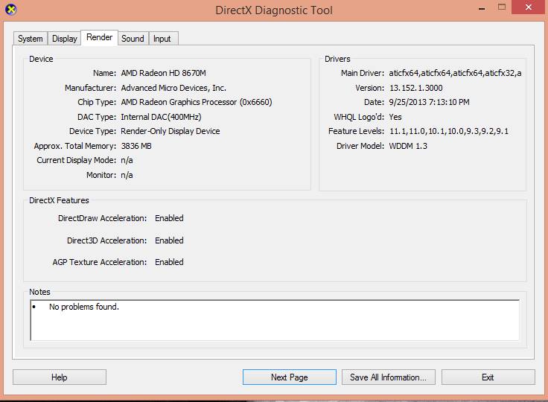Click the Help button
The width and height of the screenshot is (548, 402).
[x=60, y=377]
